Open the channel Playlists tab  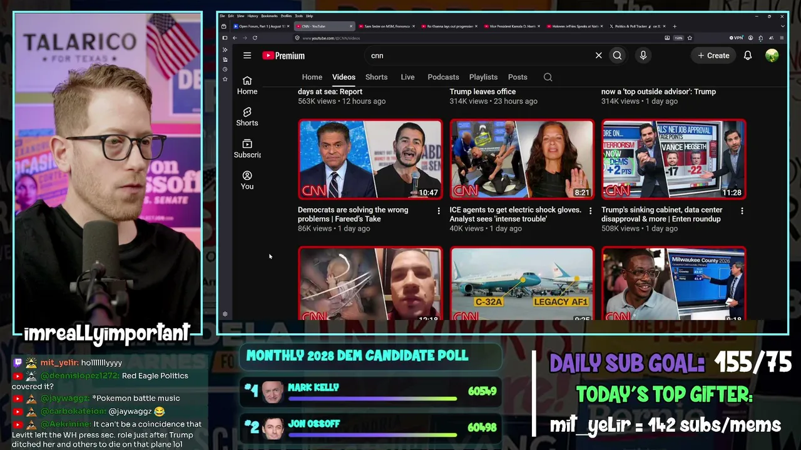click(483, 77)
